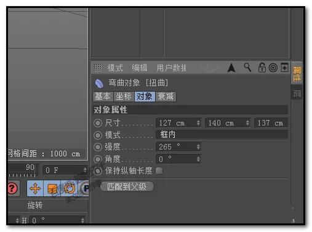Screen dimensions: 312x232
Task: Open the 层 side tab
Action: click(x=297, y=93)
